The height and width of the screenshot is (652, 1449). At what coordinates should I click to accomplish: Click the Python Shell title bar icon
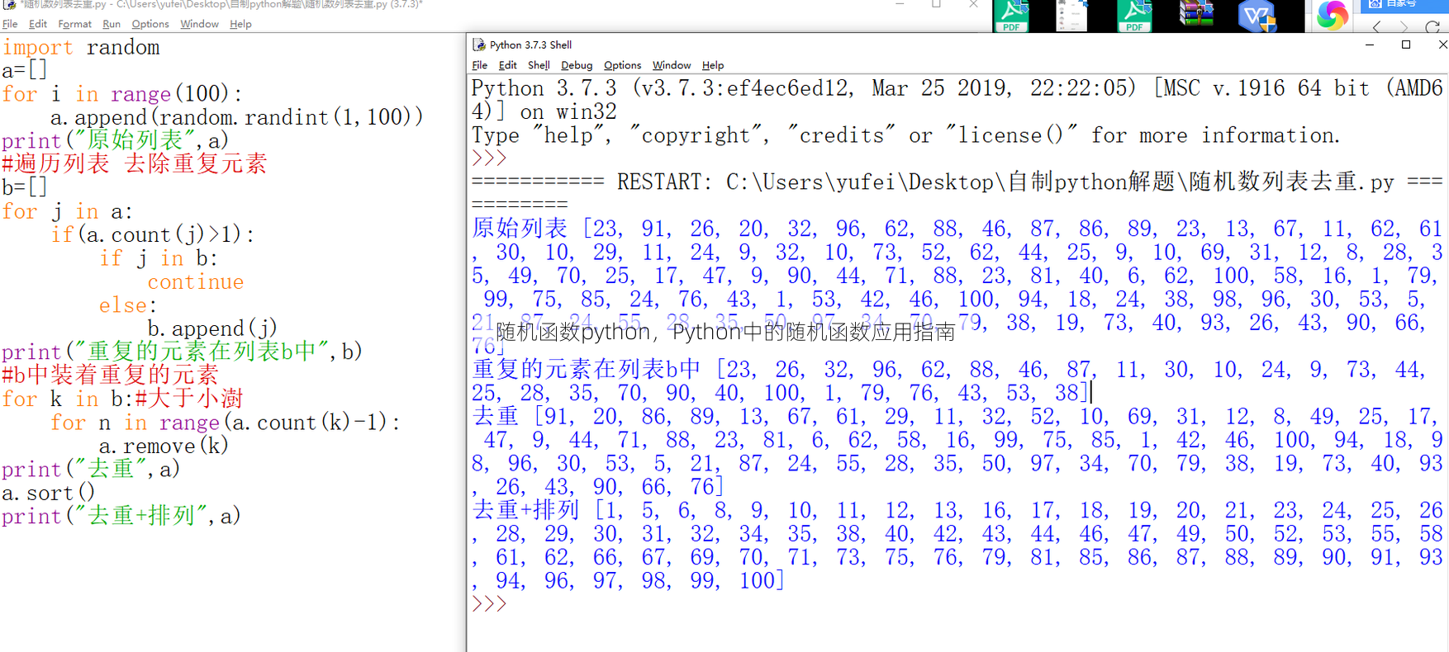[x=479, y=45]
